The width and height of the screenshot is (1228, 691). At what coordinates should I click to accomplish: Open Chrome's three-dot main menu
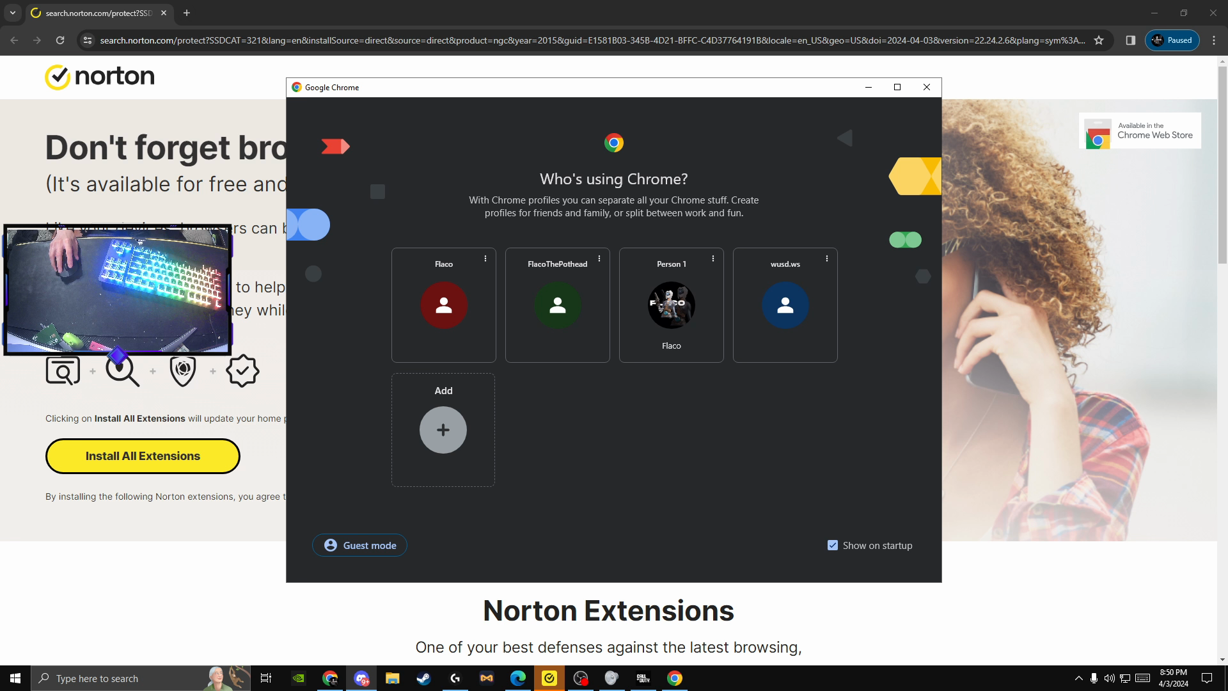pyautogui.click(x=1214, y=40)
